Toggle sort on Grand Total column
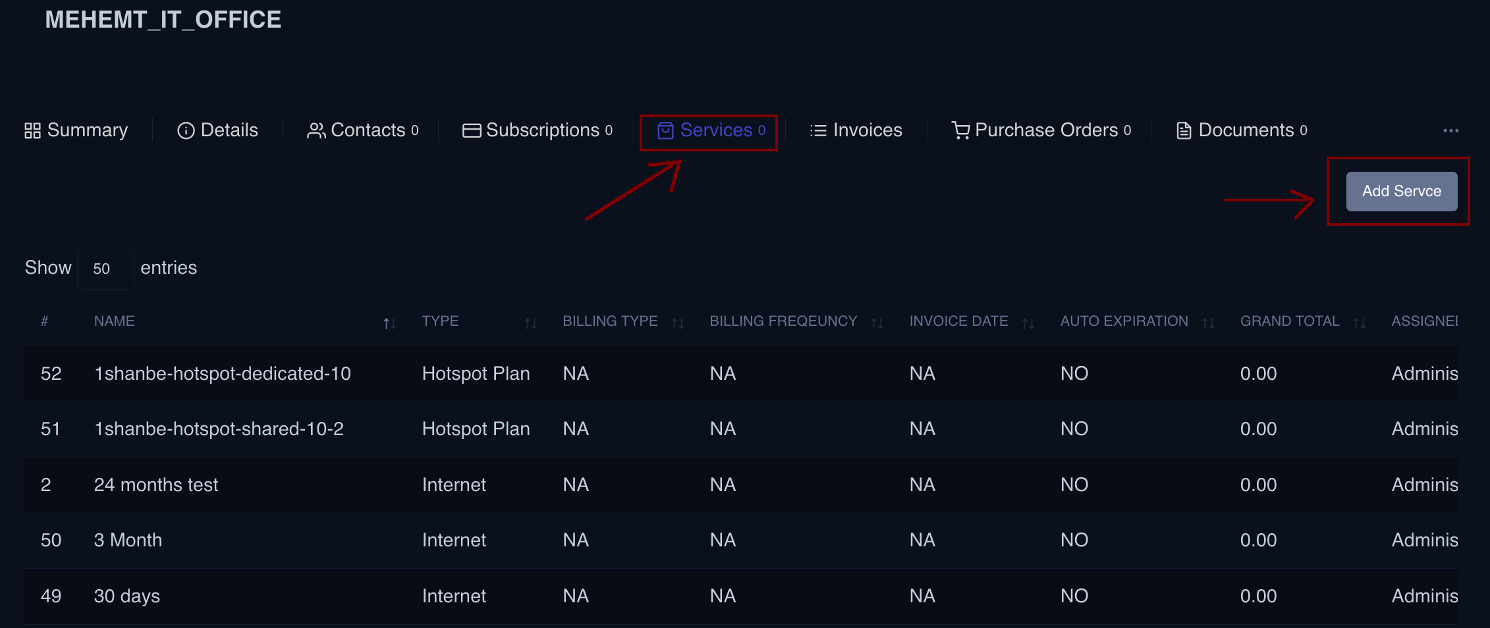The height and width of the screenshot is (628, 1490). point(1359,323)
